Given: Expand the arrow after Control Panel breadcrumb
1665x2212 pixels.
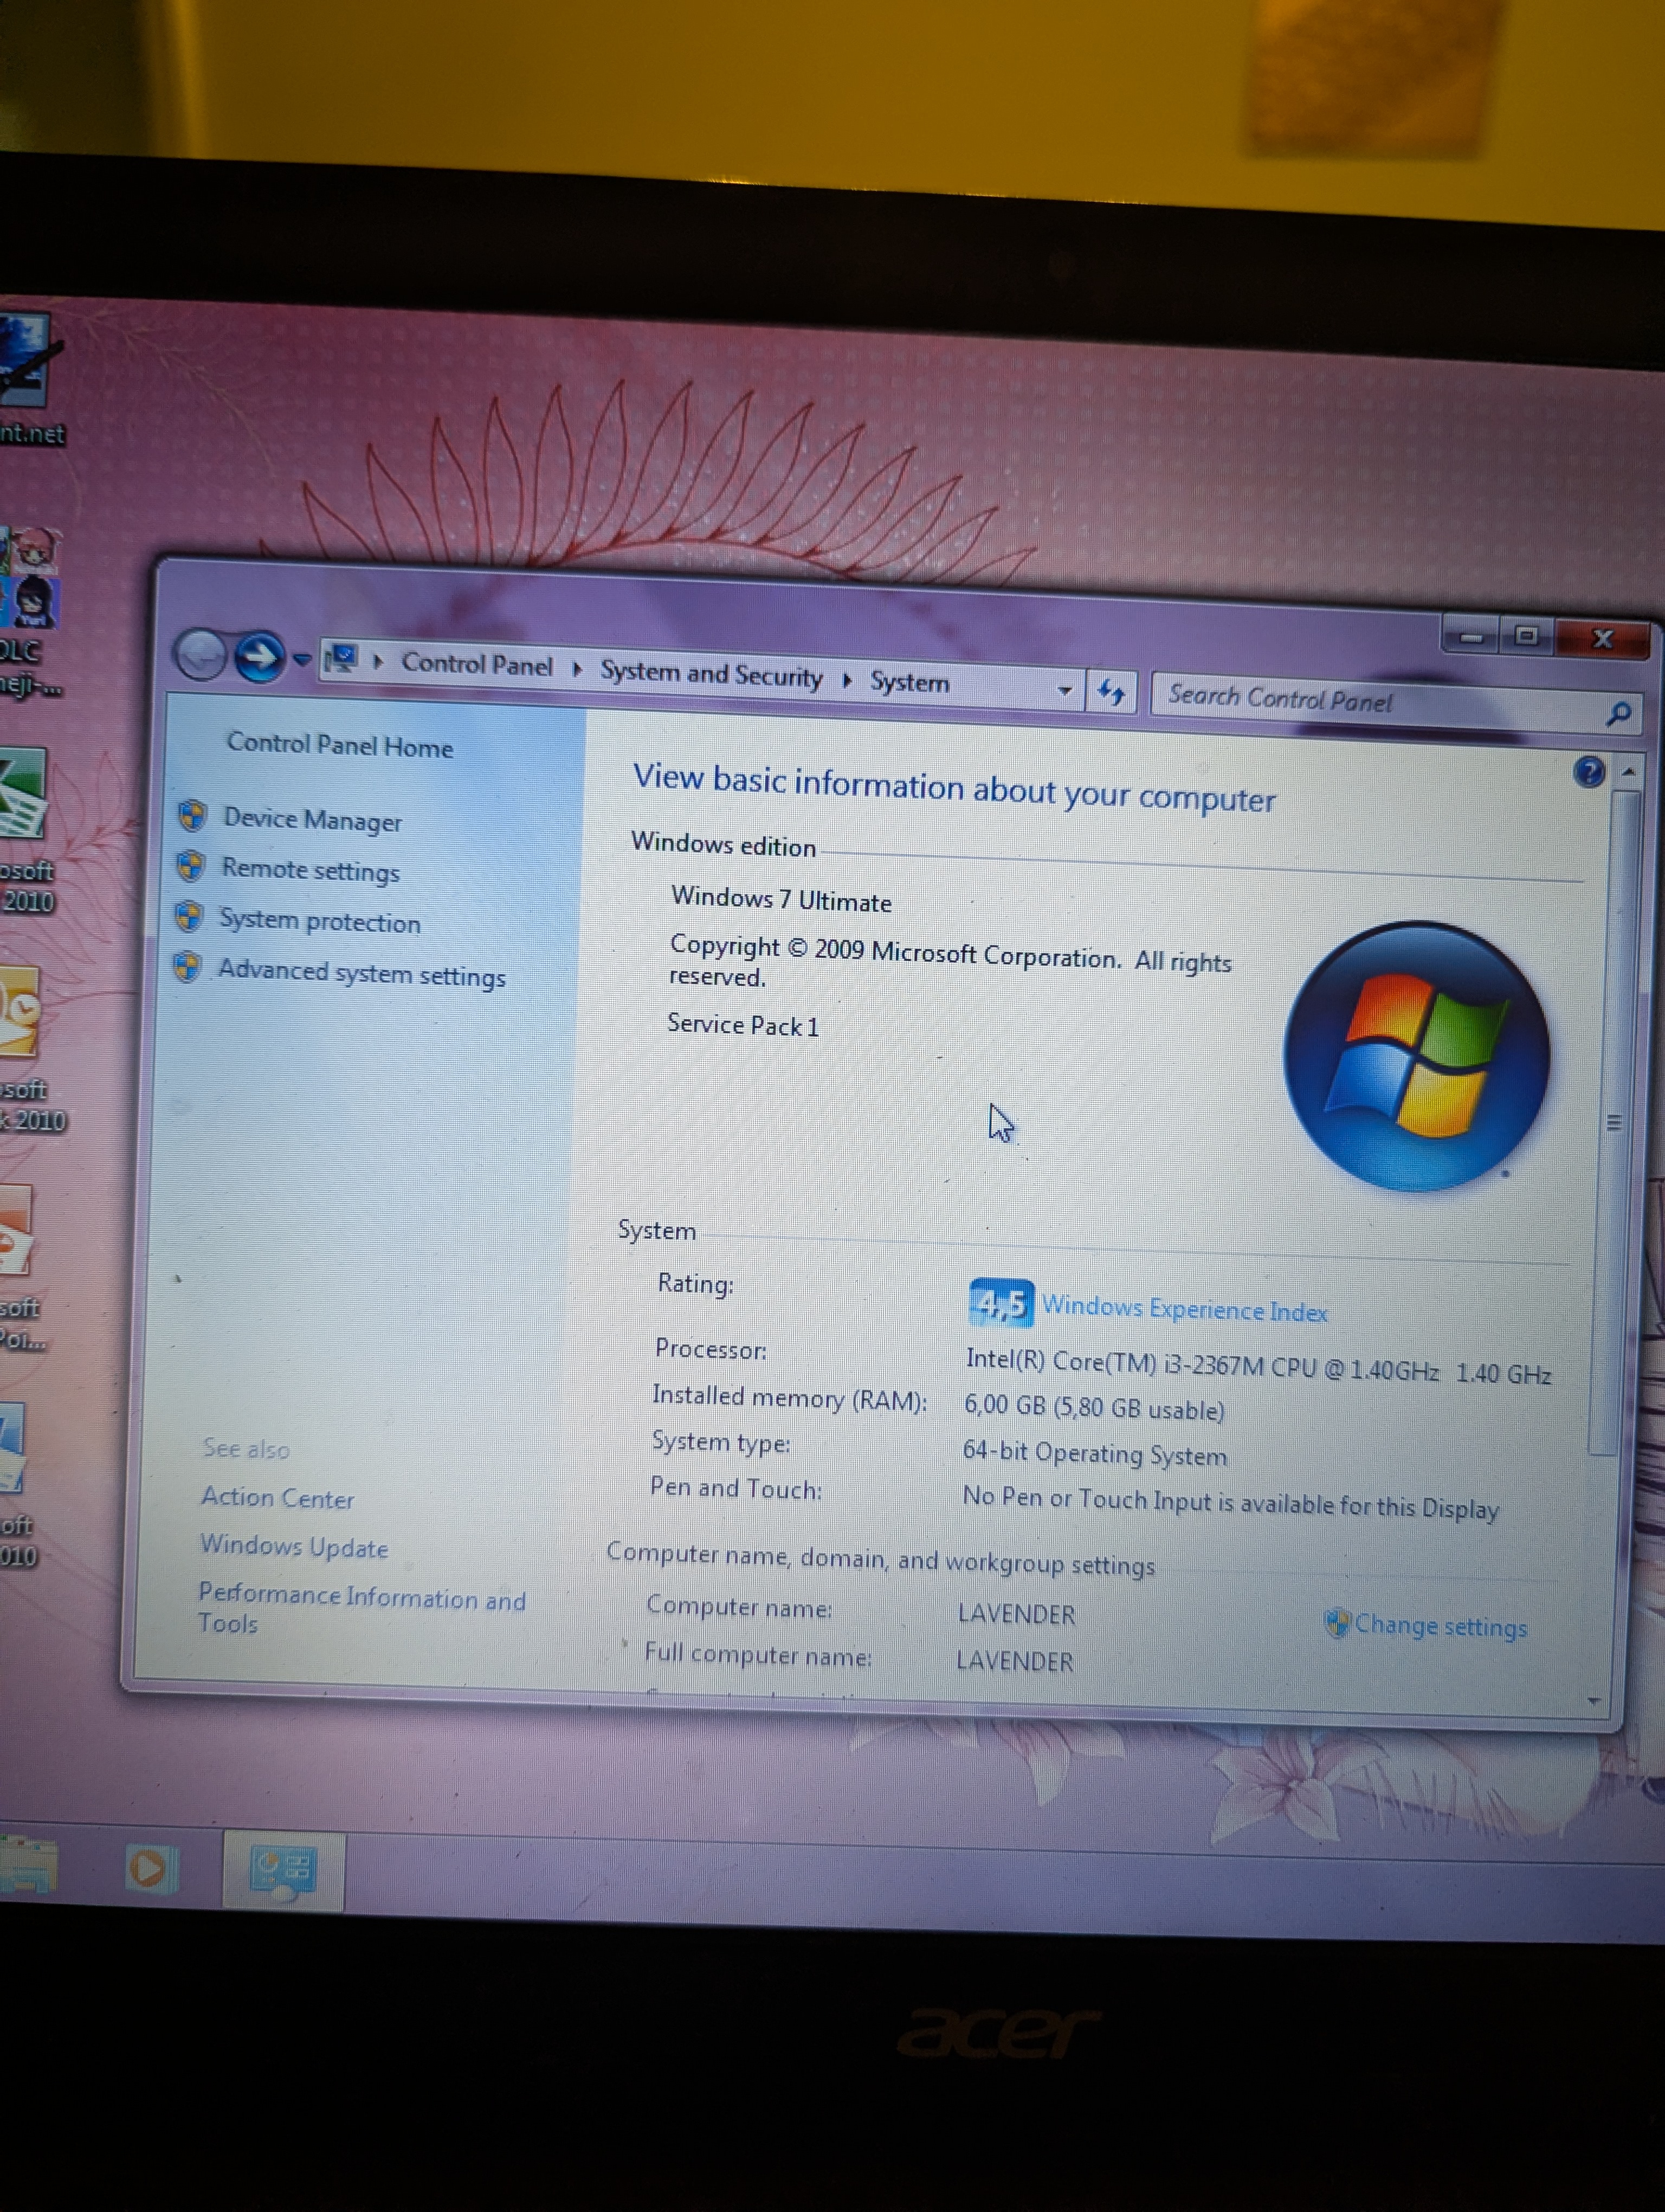Looking at the screenshot, I should tap(577, 669).
